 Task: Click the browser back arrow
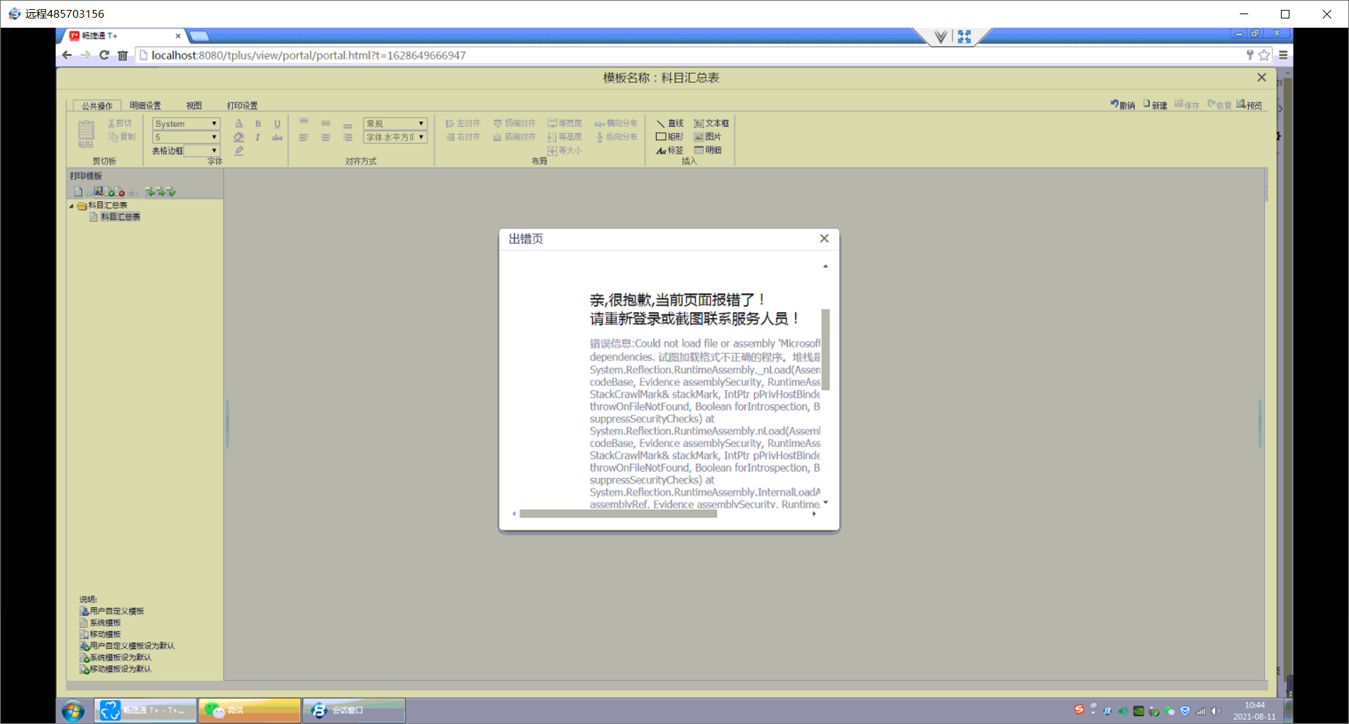pyautogui.click(x=67, y=55)
